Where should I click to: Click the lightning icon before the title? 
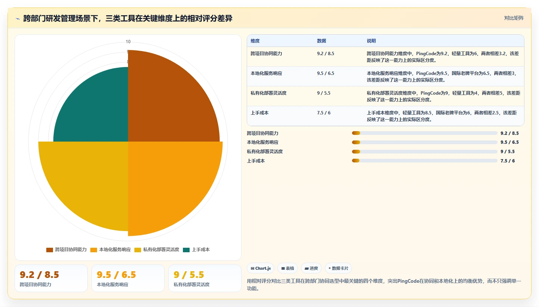18,18
